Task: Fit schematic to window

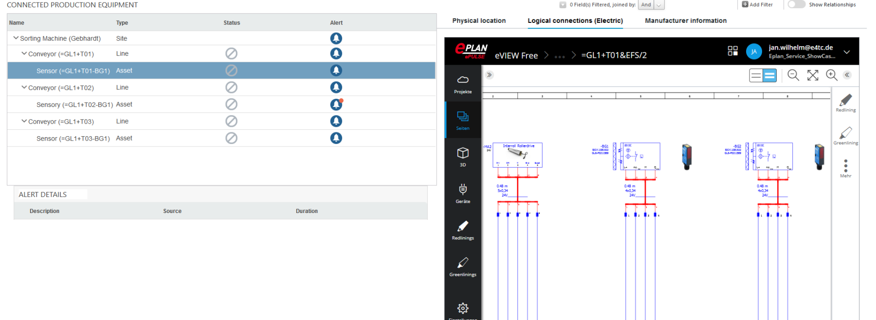Action: point(813,75)
